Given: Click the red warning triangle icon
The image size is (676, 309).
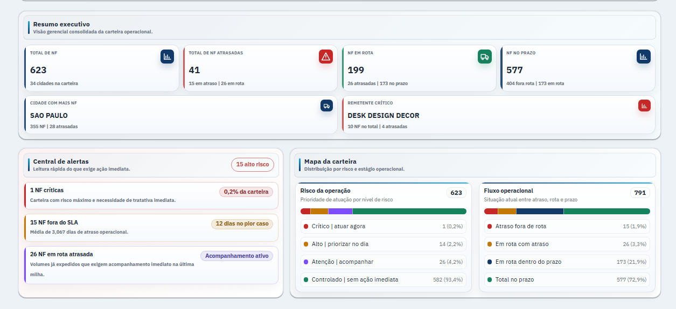Looking at the screenshot, I should pyautogui.click(x=325, y=57).
